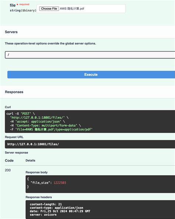Click the selected file name AWS pdf
This screenshot has width=175, height=219.
72,9
